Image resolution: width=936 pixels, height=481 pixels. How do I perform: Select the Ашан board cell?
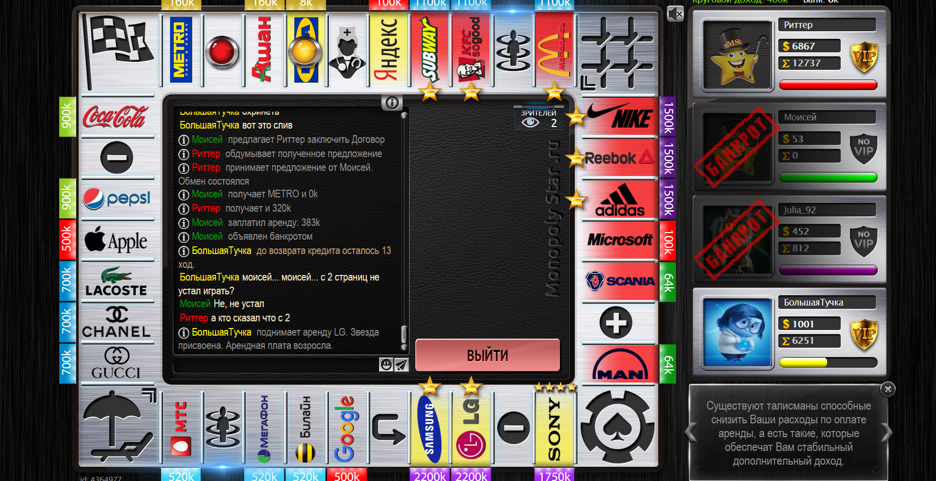tap(264, 50)
